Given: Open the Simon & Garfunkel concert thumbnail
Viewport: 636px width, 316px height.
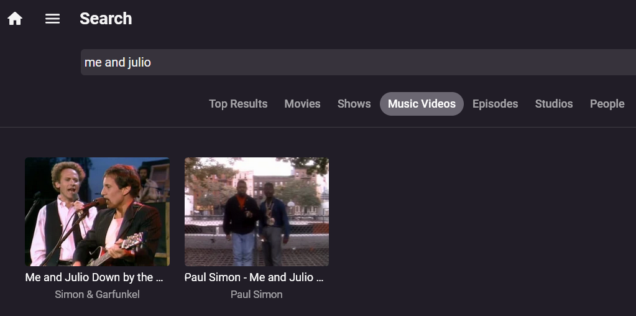Looking at the screenshot, I should pyautogui.click(x=98, y=211).
